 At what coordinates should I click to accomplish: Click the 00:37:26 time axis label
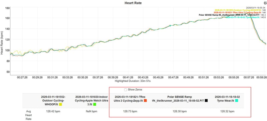tap(98, 77)
